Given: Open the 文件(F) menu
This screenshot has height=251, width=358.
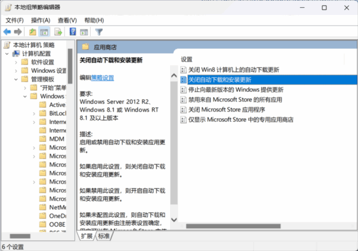Looking at the screenshot, I should click(x=14, y=20).
